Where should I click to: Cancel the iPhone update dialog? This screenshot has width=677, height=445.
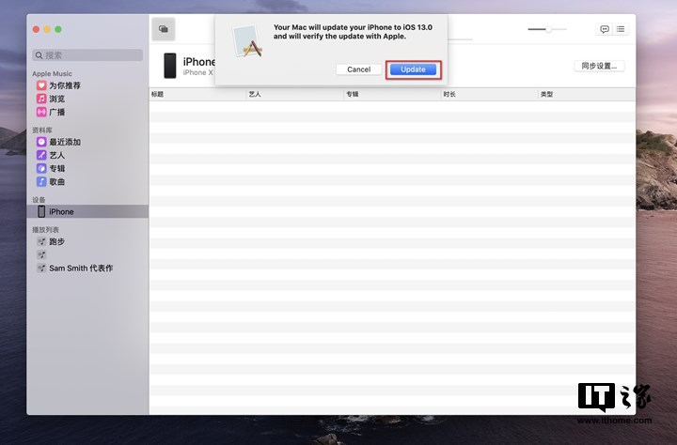point(359,69)
